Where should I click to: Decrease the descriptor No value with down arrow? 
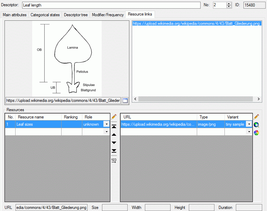229,7
